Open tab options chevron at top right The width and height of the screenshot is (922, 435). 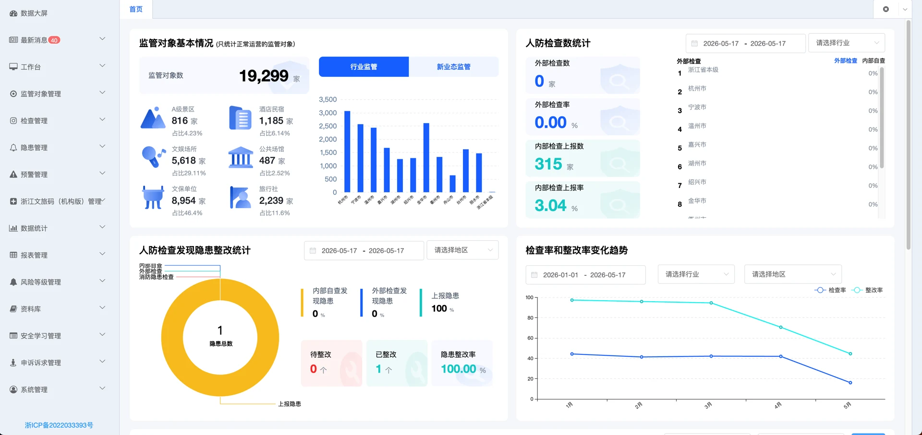click(905, 9)
